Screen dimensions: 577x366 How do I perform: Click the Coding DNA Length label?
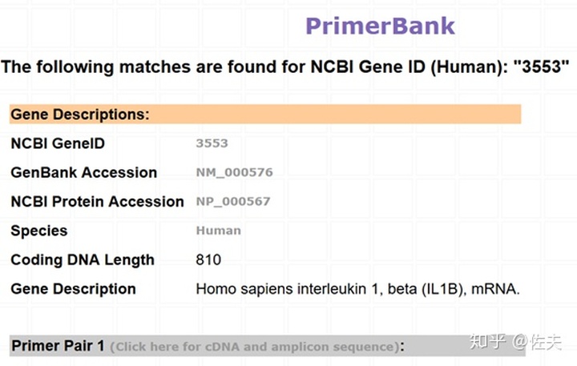pos(83,260)
